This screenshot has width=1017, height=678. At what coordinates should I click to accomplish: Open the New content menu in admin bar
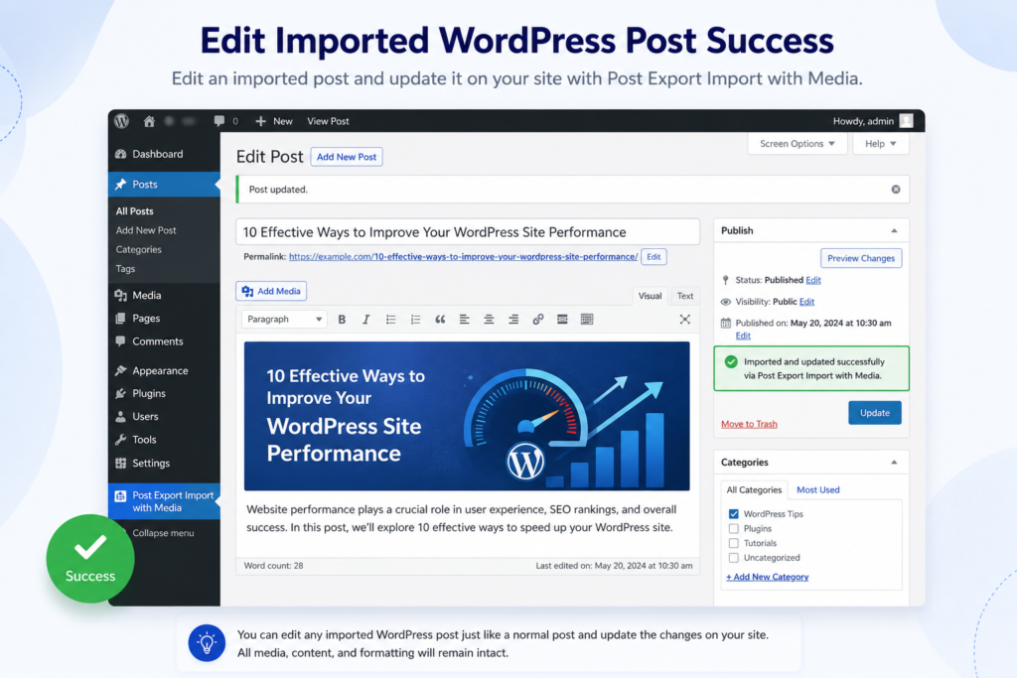274,121
